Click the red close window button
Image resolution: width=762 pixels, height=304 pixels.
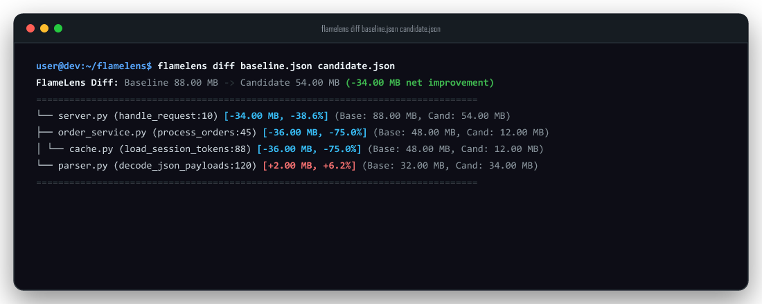[x=30, y=28]
